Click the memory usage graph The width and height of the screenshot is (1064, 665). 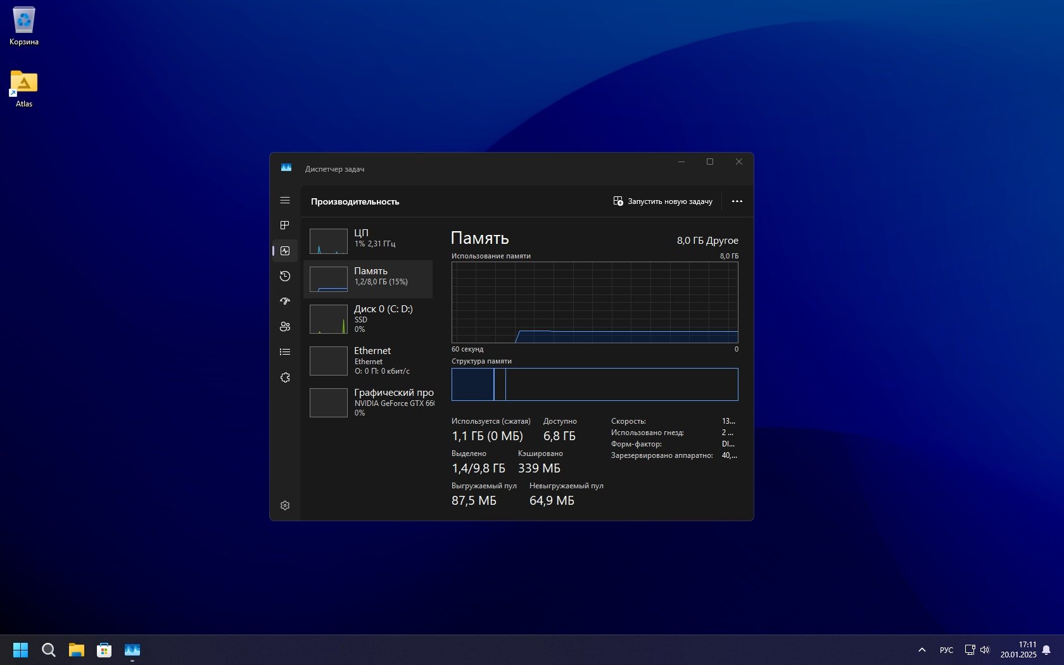(594, 302)
